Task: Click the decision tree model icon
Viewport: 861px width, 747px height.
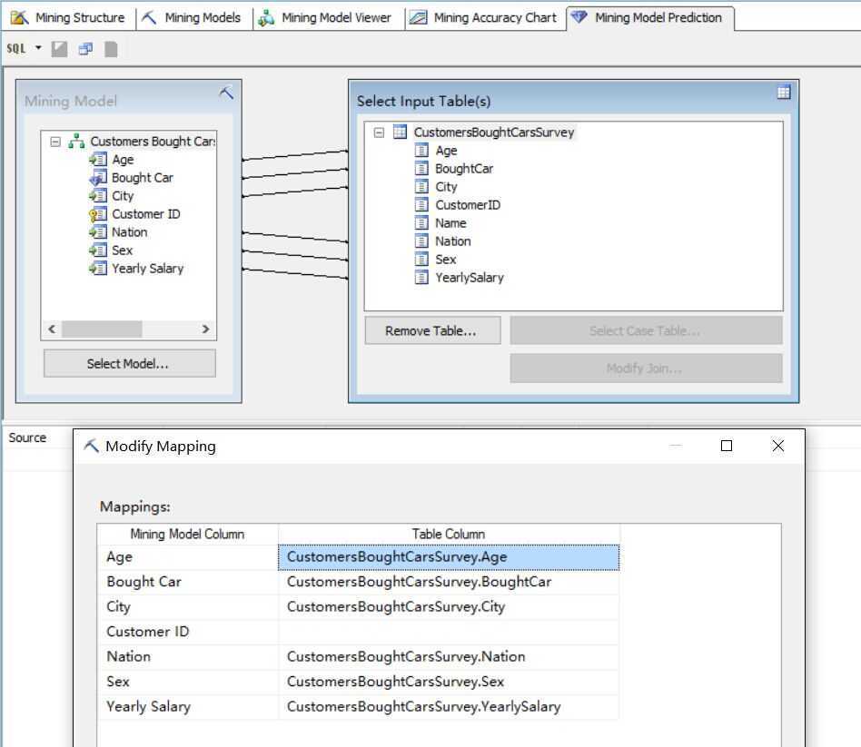Action: (x=76, y=141)
